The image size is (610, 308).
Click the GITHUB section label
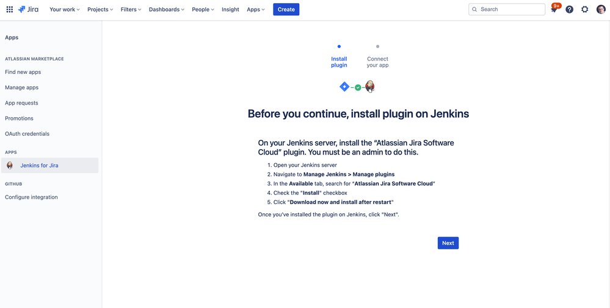[13, 184]
